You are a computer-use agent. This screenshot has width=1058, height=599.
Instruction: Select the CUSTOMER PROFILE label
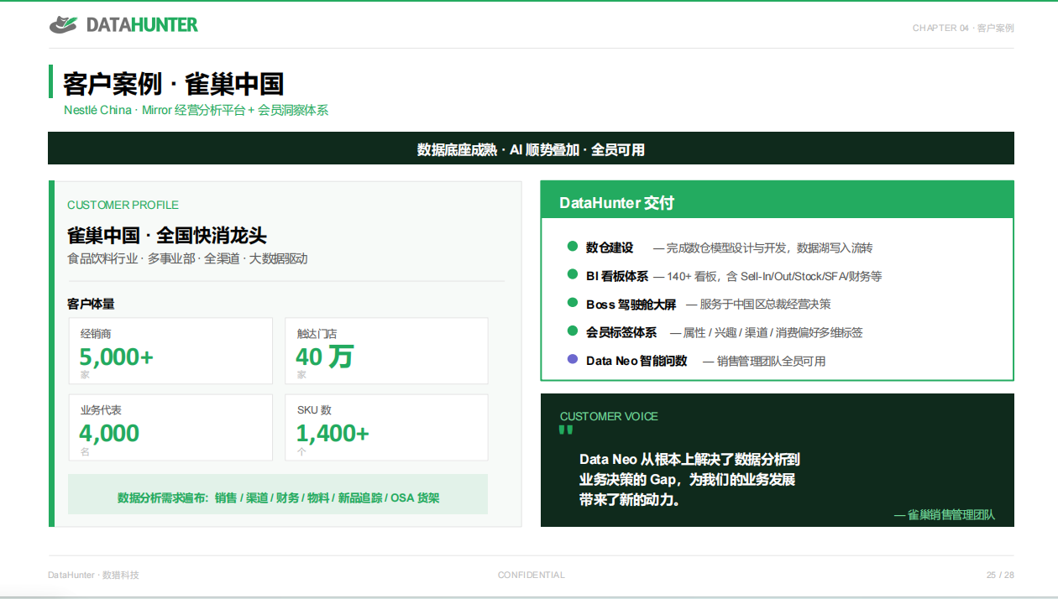(x=123, y=205)
